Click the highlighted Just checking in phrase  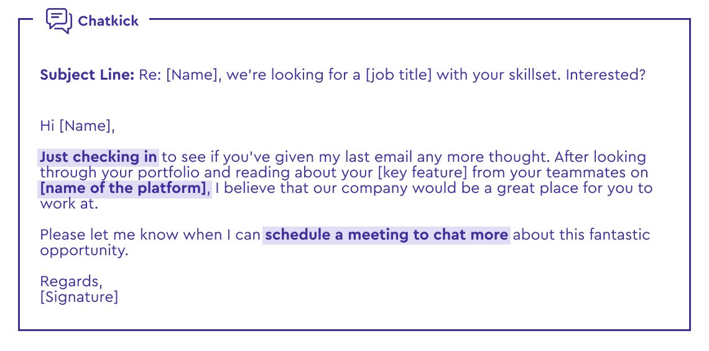point(98,157)
